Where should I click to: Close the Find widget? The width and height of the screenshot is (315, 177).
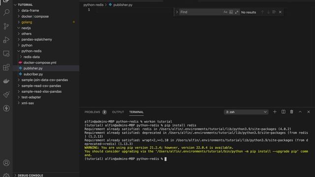(280, 12)
